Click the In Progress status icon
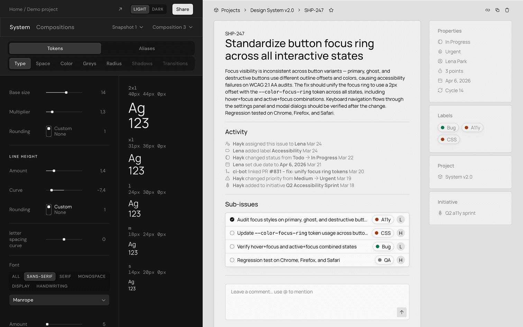 click(x=440, y=42)
